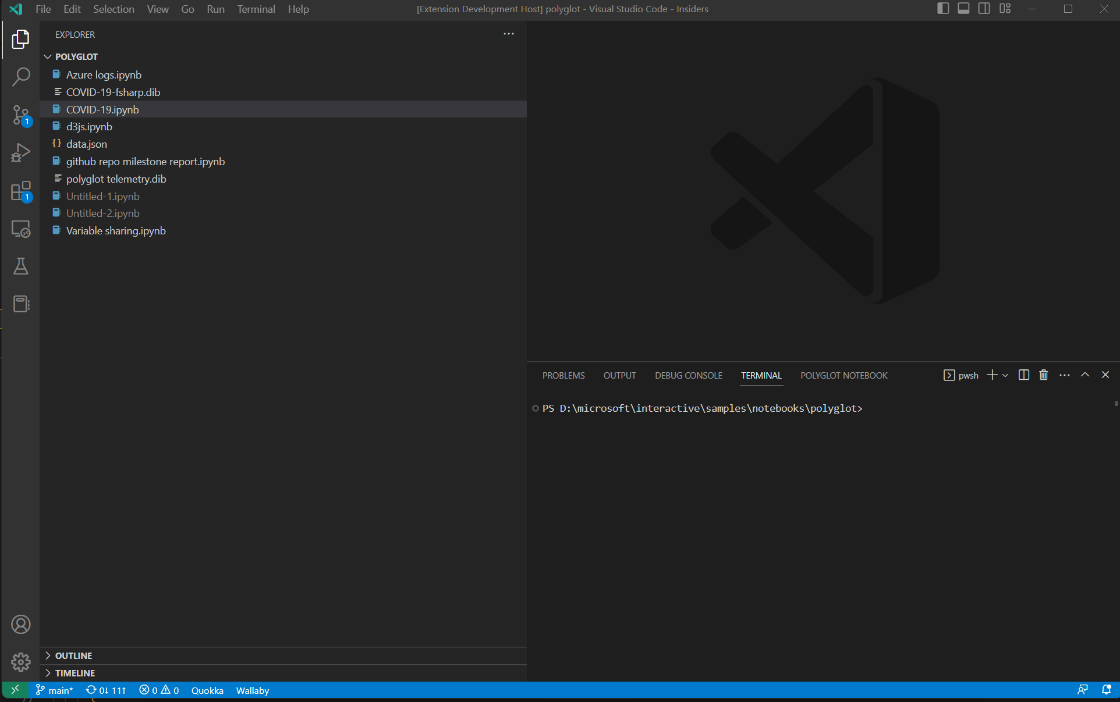Expand the OUTLINE section
This screenshot has width=1120, height=702.
pos(73,655)
